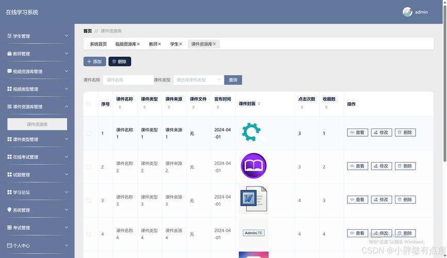Expand the 试题管理 menu chevron
447x258 pixels.
coord(67,174)
